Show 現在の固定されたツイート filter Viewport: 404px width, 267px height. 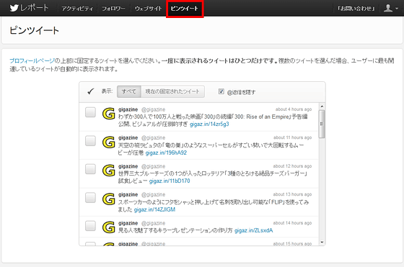point(172,91)
